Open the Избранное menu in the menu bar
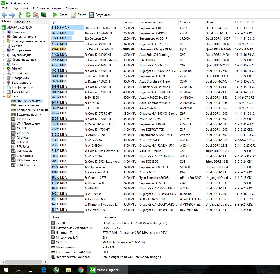Image resolution: width=280 pixels, height=274 pixels. (x=41, y=8)
